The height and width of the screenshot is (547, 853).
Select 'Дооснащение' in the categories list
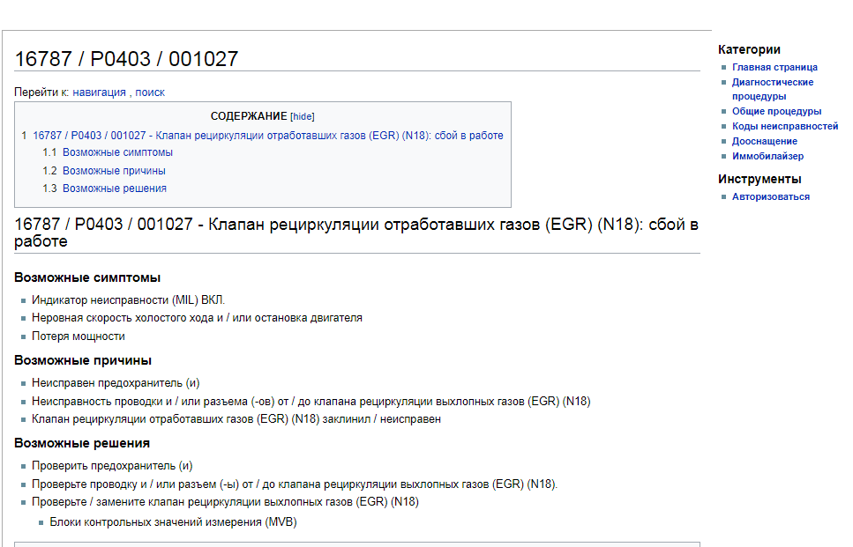click(764, 142)
